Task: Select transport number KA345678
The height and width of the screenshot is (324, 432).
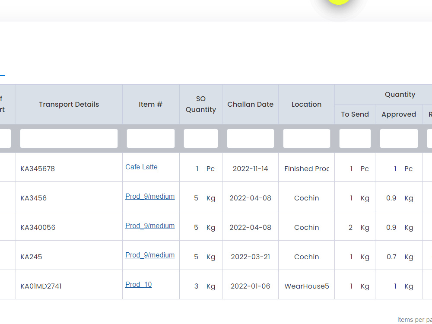Action: pyautogui.click(x=38, y=168)
